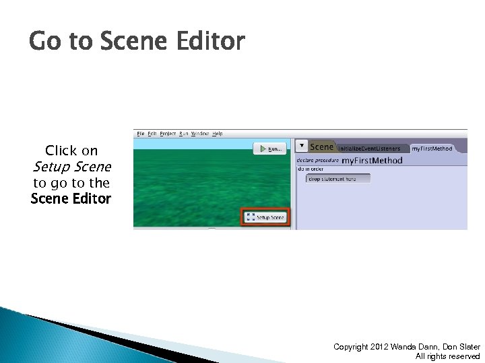Click the myFirstMethod procedure heading

[x=372, y=161]
